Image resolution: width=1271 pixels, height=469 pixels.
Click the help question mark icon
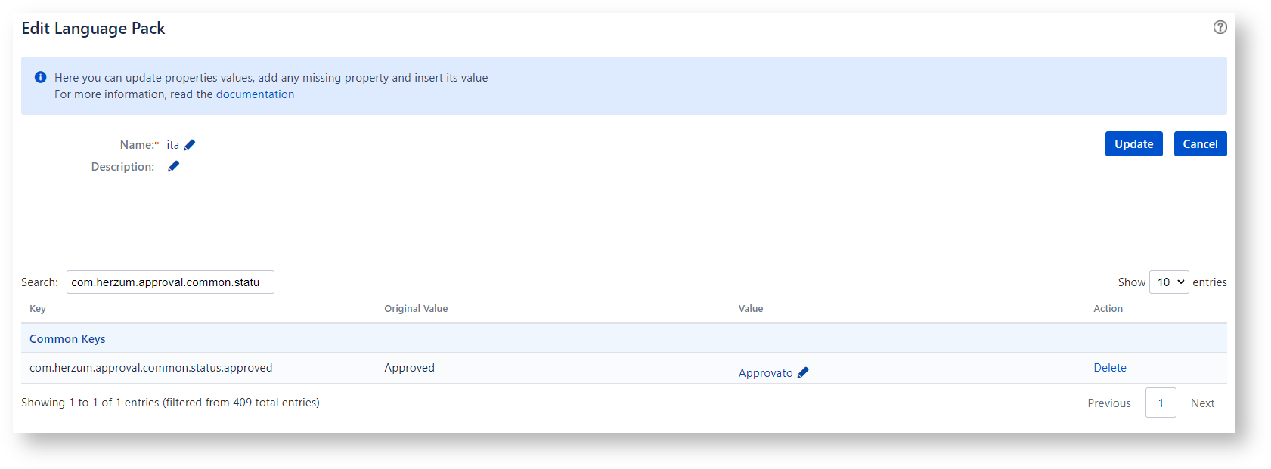(x=1220, y=27)
